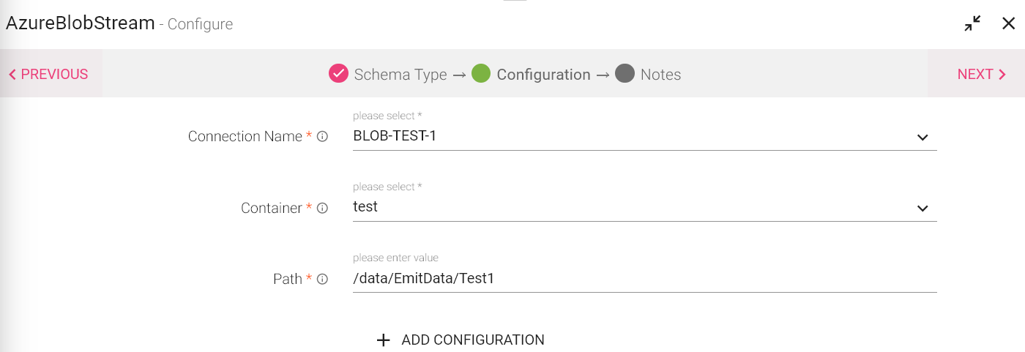The width and height of the screenshot is (1025, 352).
Task: Open the BLOB-TEST-1 connection dropdown
Action: (x=630, y=136)
